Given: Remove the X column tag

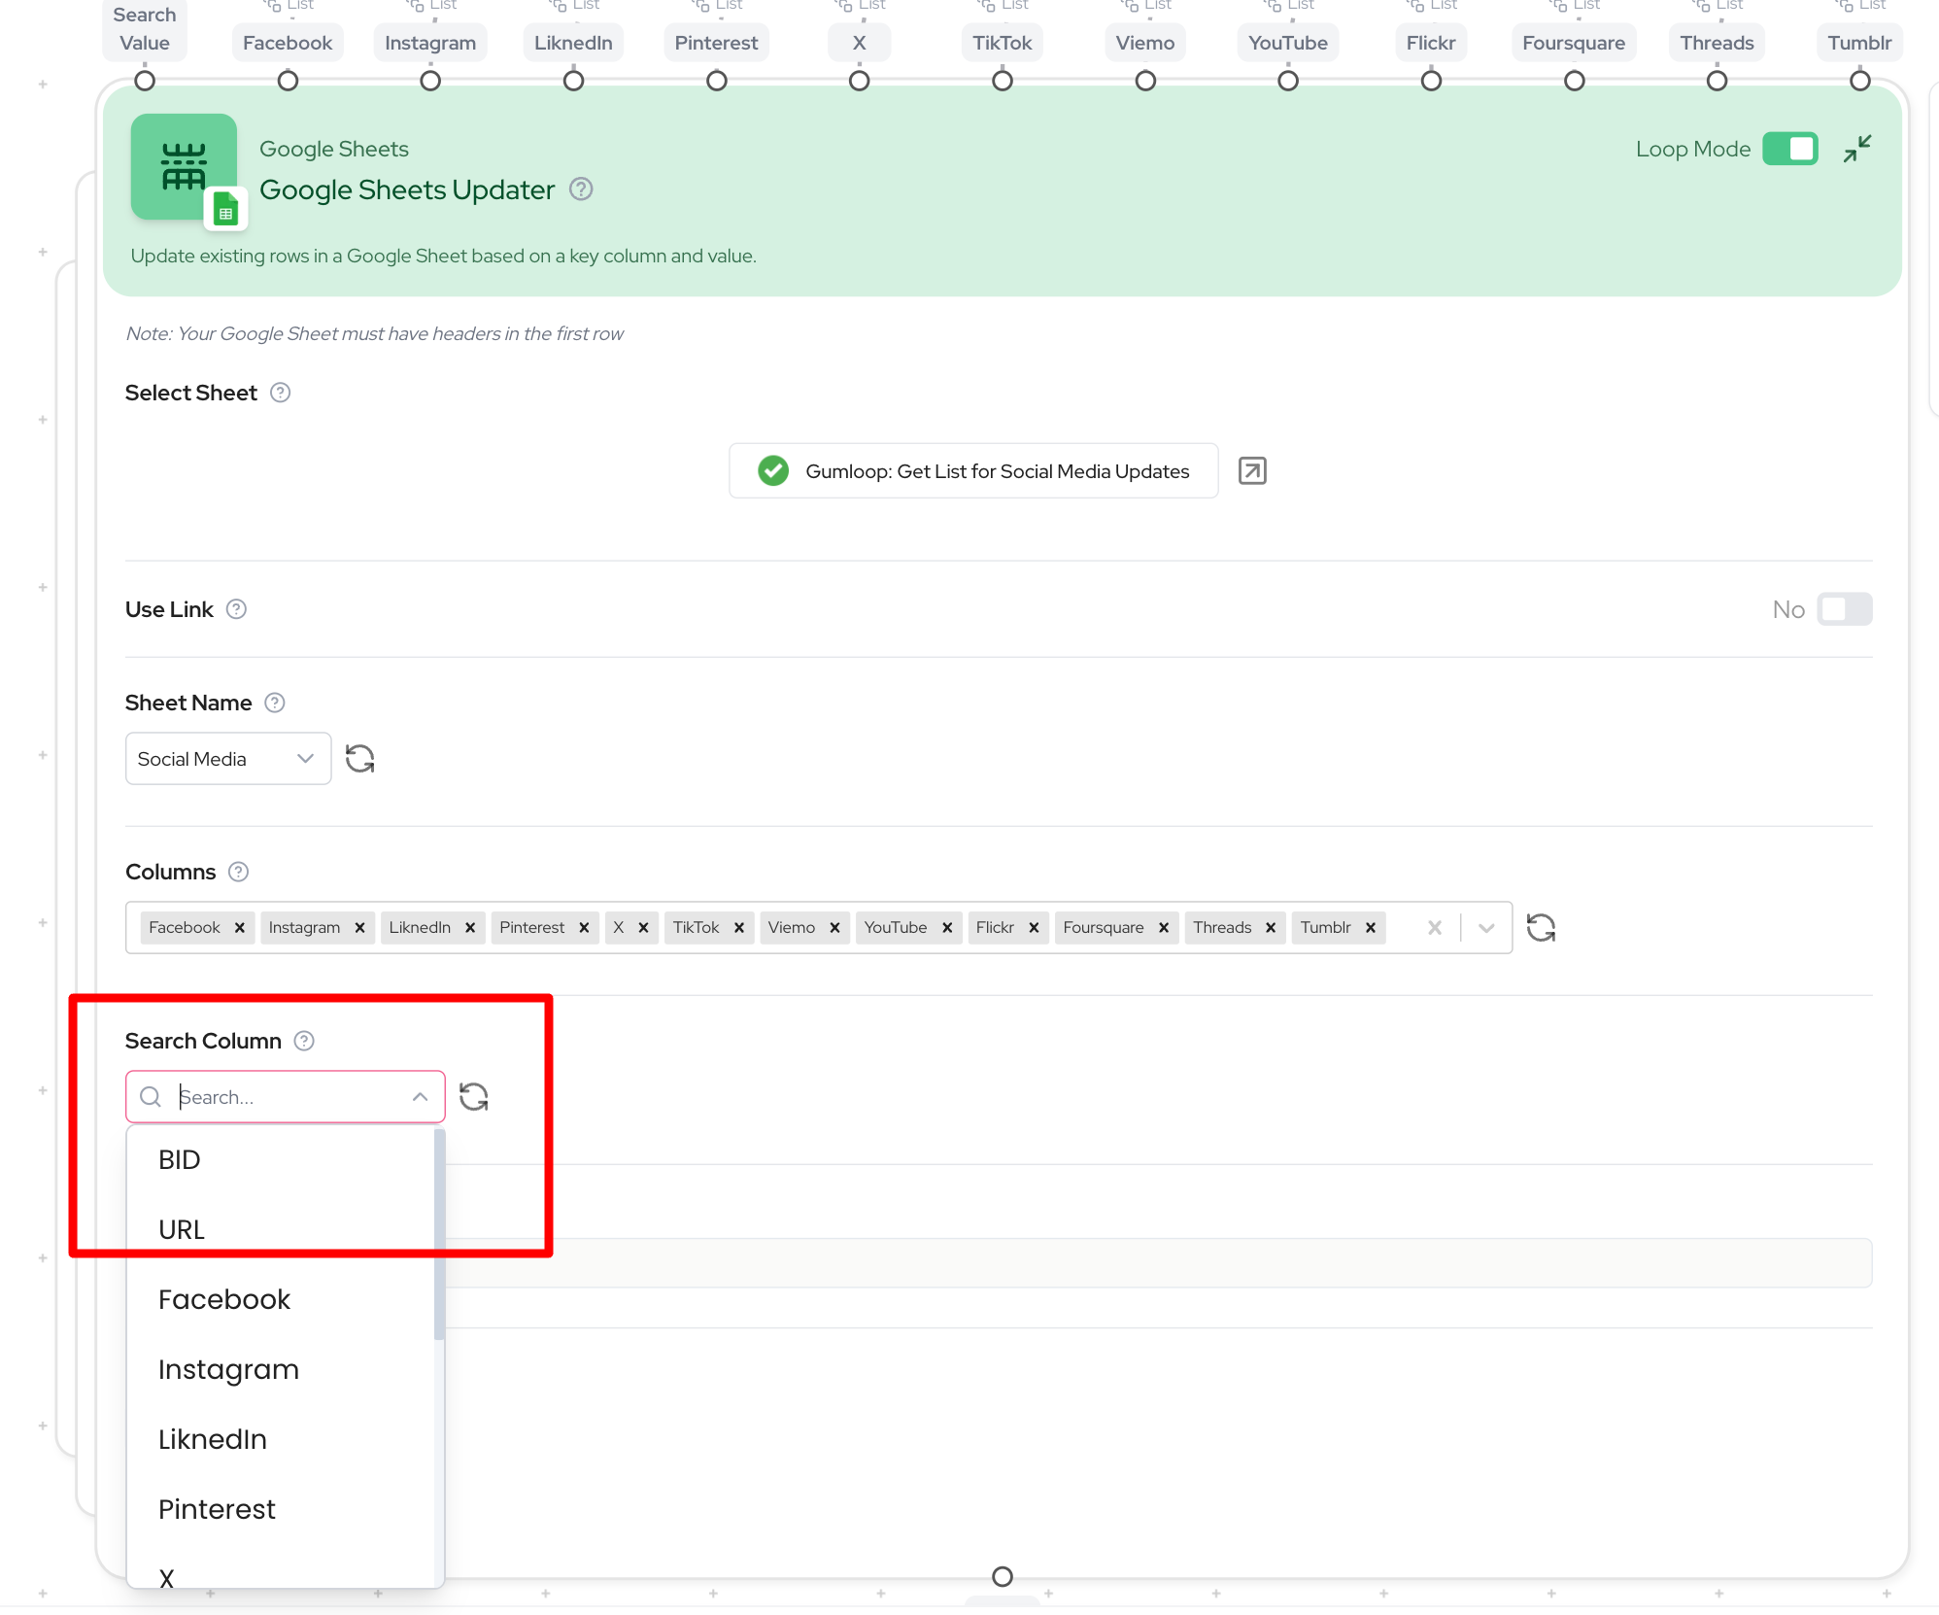Looking at the screenshot, I should (x=644, y=928).
